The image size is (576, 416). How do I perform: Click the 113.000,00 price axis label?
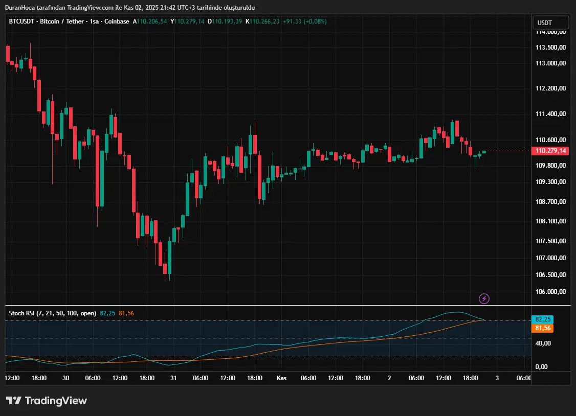click(550, 63)
